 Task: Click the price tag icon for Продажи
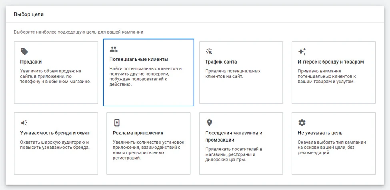click(24, 52)
